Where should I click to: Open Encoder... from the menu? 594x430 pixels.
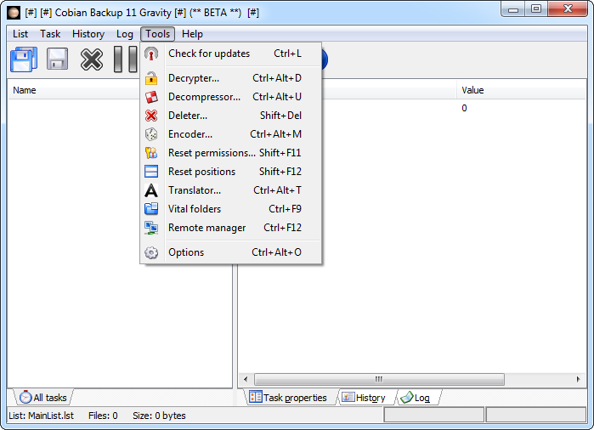231,134
